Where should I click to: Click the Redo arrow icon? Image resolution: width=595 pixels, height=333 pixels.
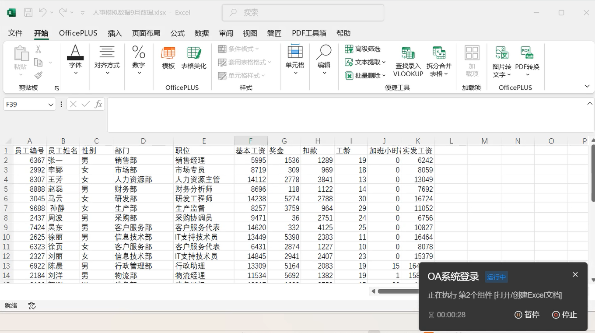(x=63, y=13)
